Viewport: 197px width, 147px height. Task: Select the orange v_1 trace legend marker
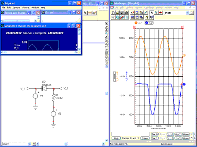136,23
